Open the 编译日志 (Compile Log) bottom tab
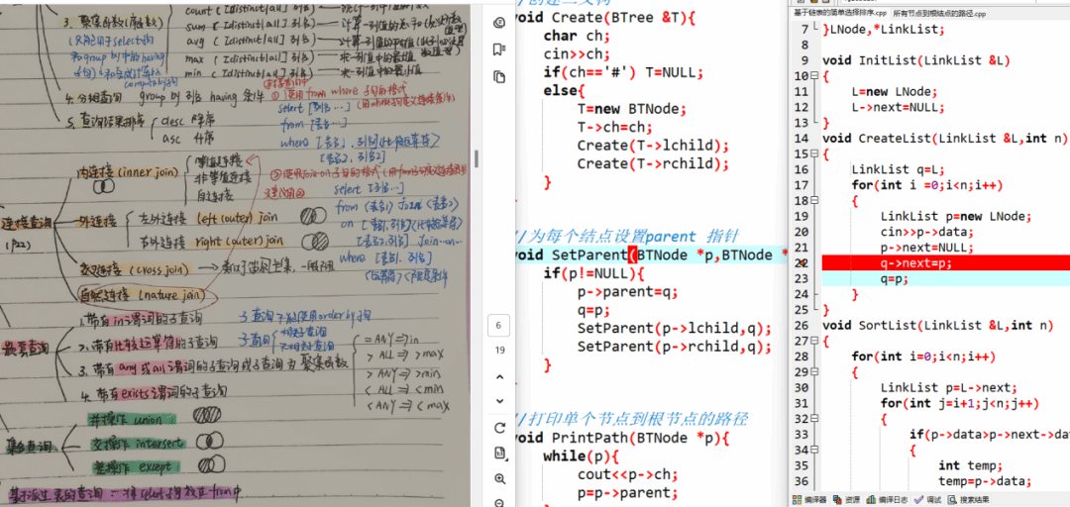The width and height of the screenshot is (1070, 507). (889, 499)
